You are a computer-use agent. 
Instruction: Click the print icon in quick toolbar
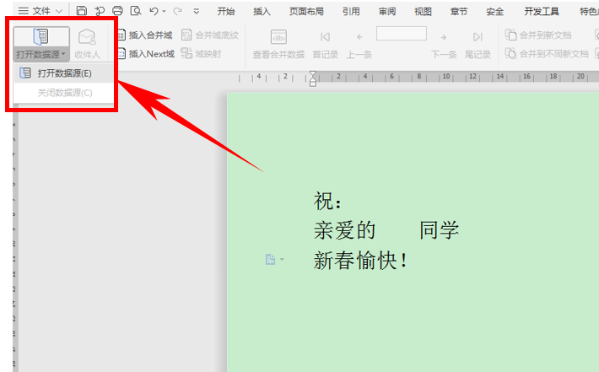(x=117, y=11)
